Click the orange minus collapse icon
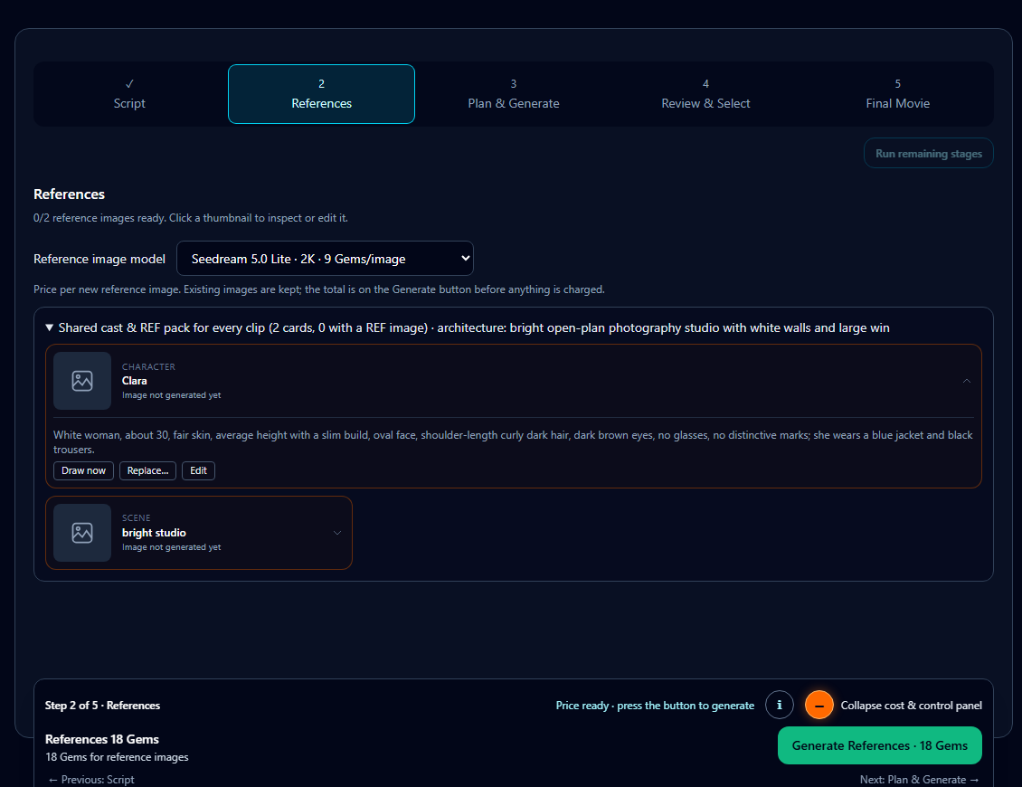The width and height of the screenshot is (1022, 787). pyautogui.click(x=819, y=705)
